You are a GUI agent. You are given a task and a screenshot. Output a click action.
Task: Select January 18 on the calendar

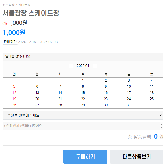point(152,93)
